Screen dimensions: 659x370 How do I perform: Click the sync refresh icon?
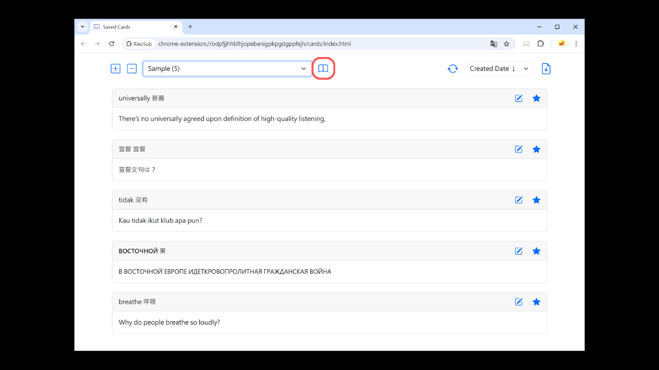click(453, 68)
